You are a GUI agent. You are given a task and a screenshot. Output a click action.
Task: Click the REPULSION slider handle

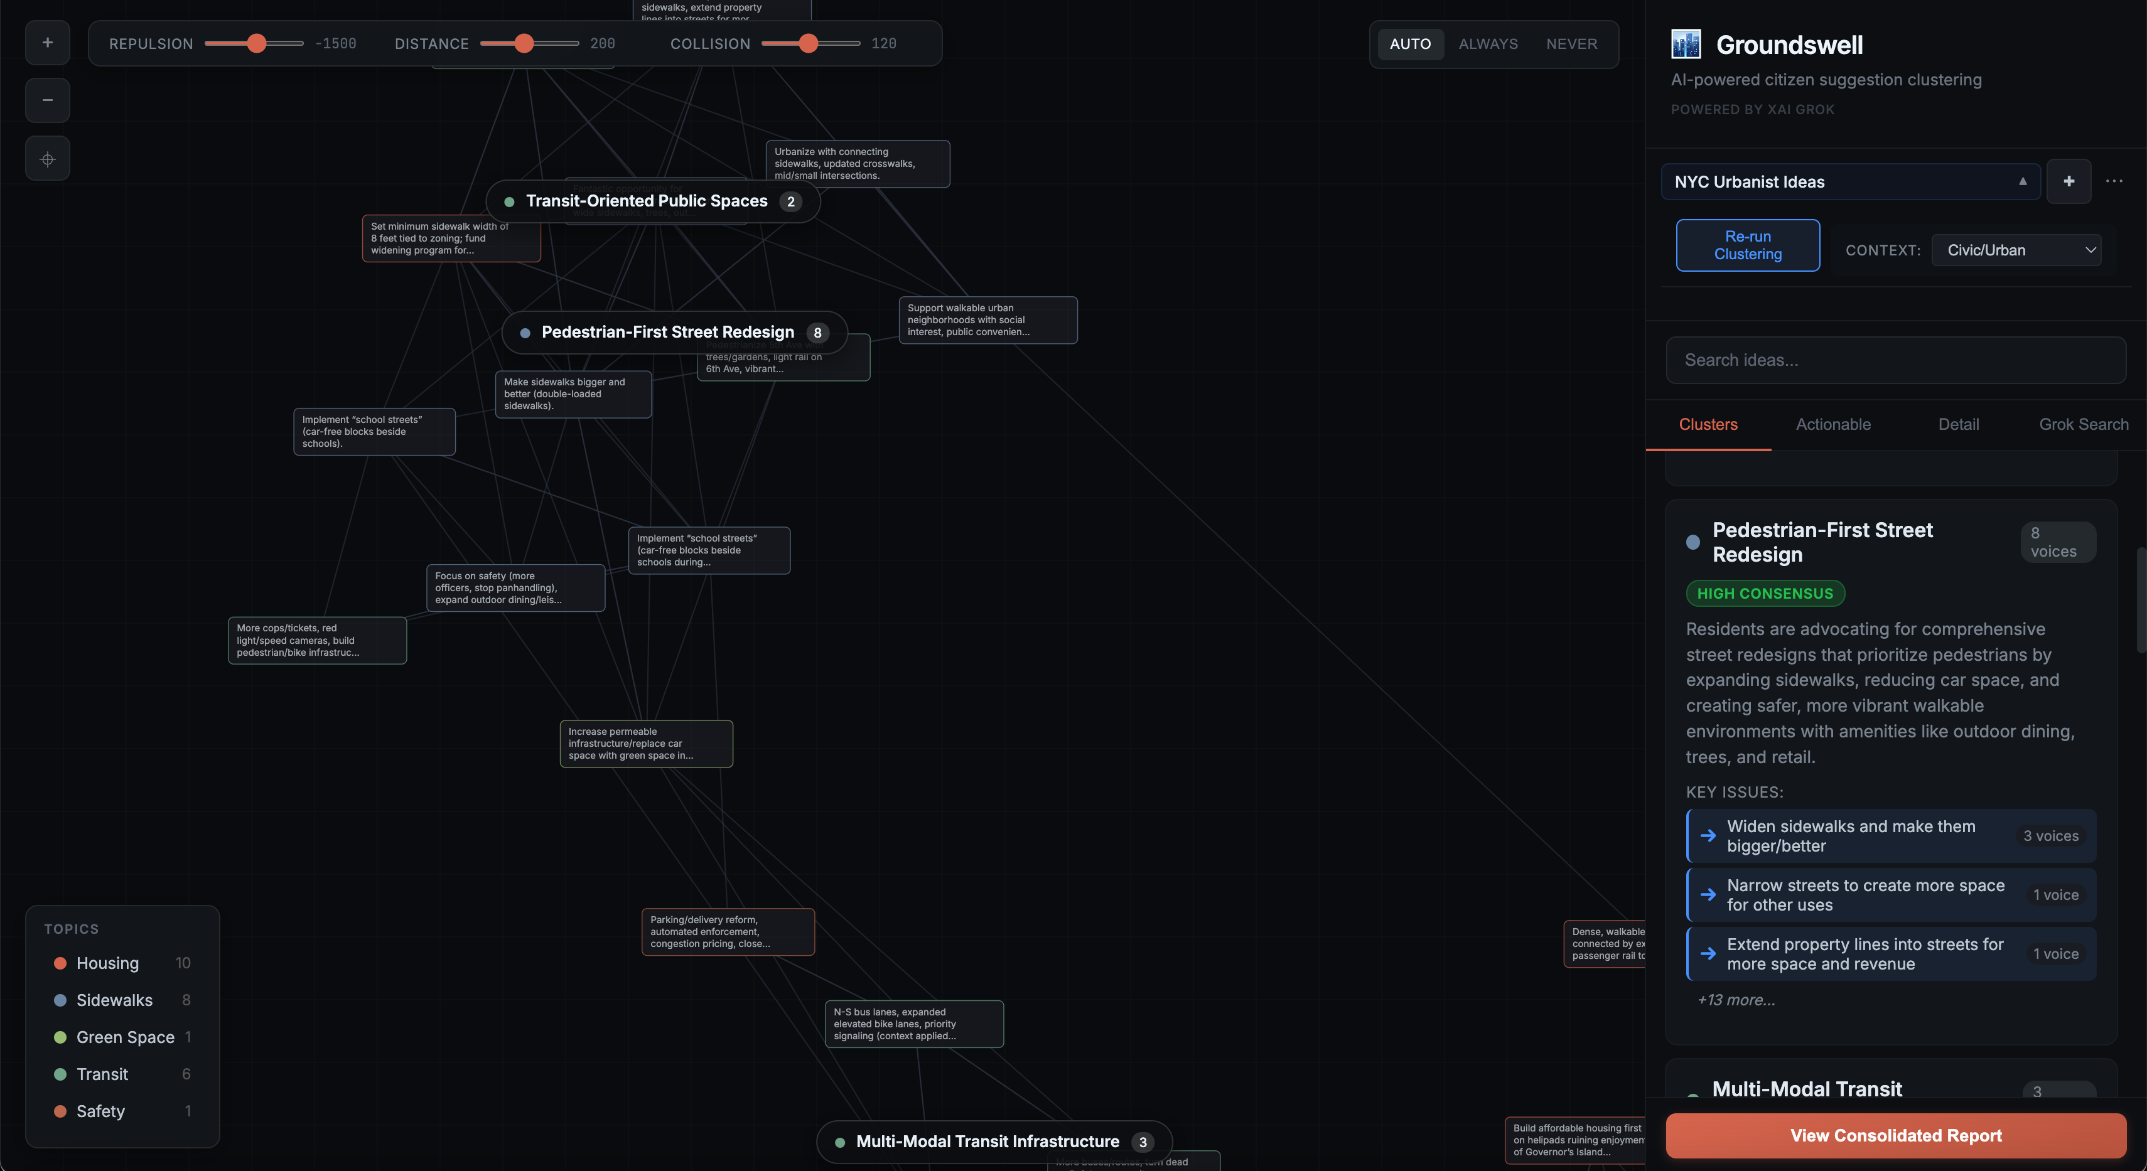pyautogui.click(x=257, y=43)
